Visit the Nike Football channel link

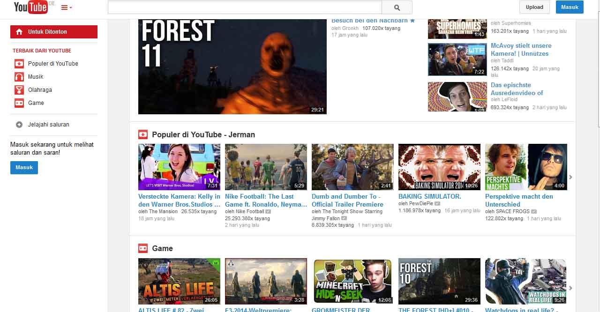pyautogui.click(x=250, y=212)
